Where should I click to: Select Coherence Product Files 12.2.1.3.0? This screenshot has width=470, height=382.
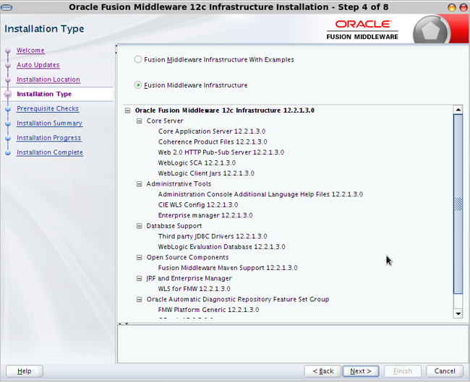tap(213, 142)
